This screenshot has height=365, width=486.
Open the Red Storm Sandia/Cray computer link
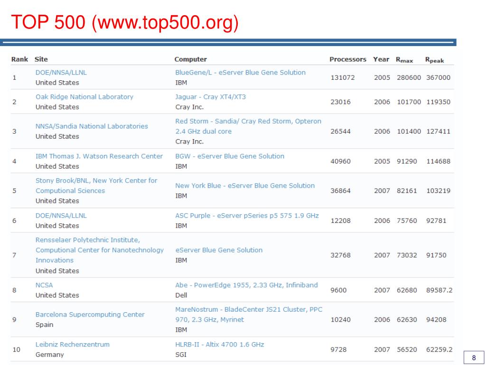248,126
